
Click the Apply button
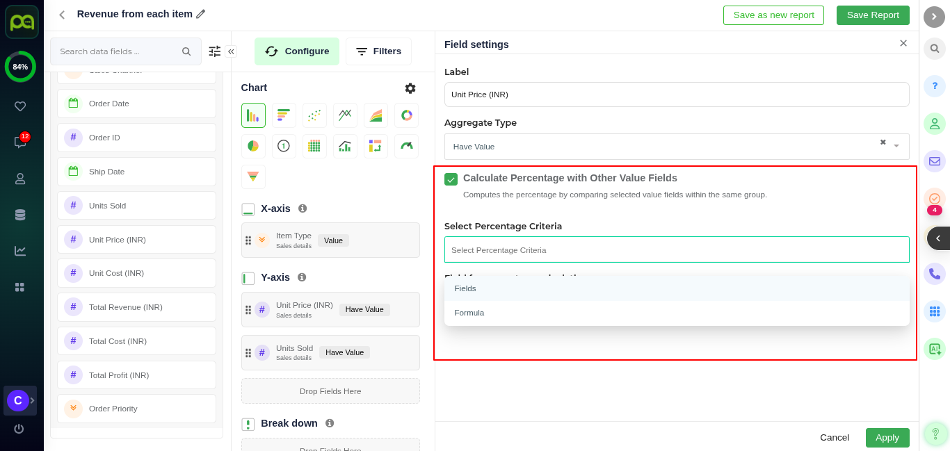coord(887,438)
